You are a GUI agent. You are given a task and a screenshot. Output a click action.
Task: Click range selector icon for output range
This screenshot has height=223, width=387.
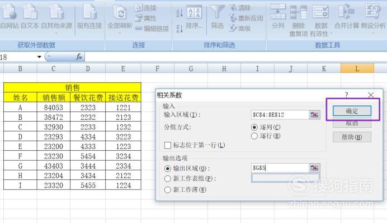pos(314,168)
